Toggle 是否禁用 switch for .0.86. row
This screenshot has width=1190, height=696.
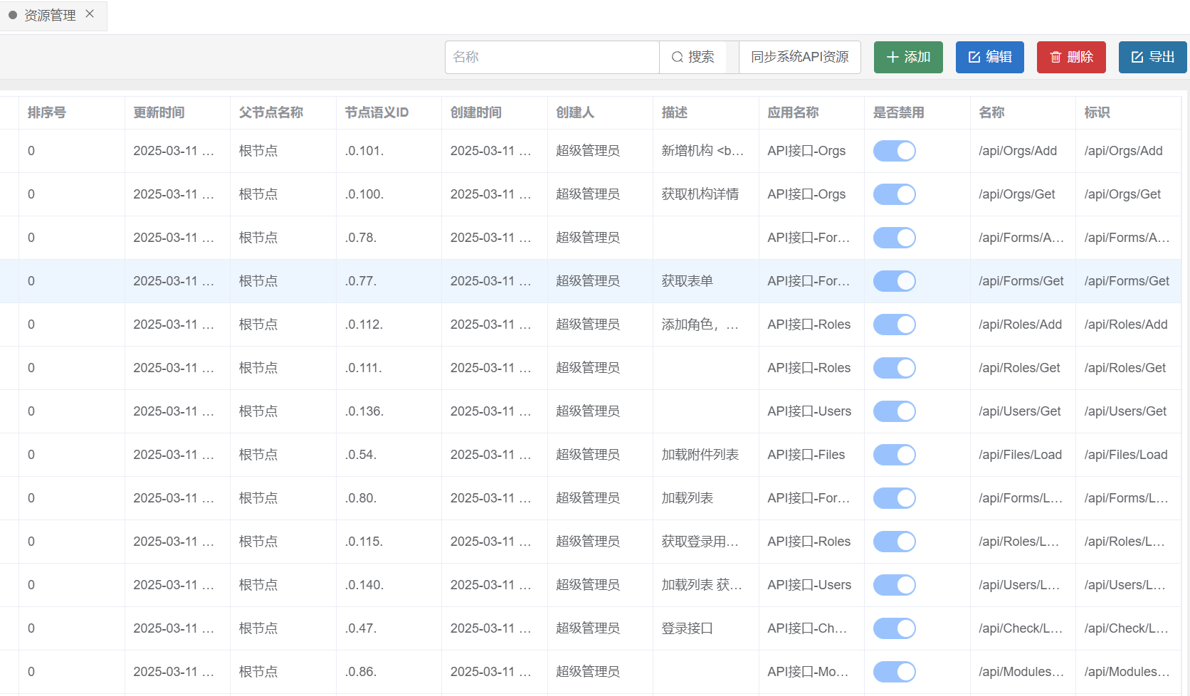point(895,672)
